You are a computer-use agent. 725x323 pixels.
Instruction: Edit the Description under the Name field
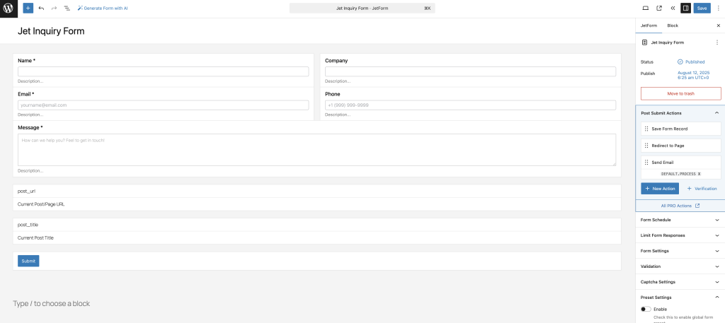click(x=30, y=81)
